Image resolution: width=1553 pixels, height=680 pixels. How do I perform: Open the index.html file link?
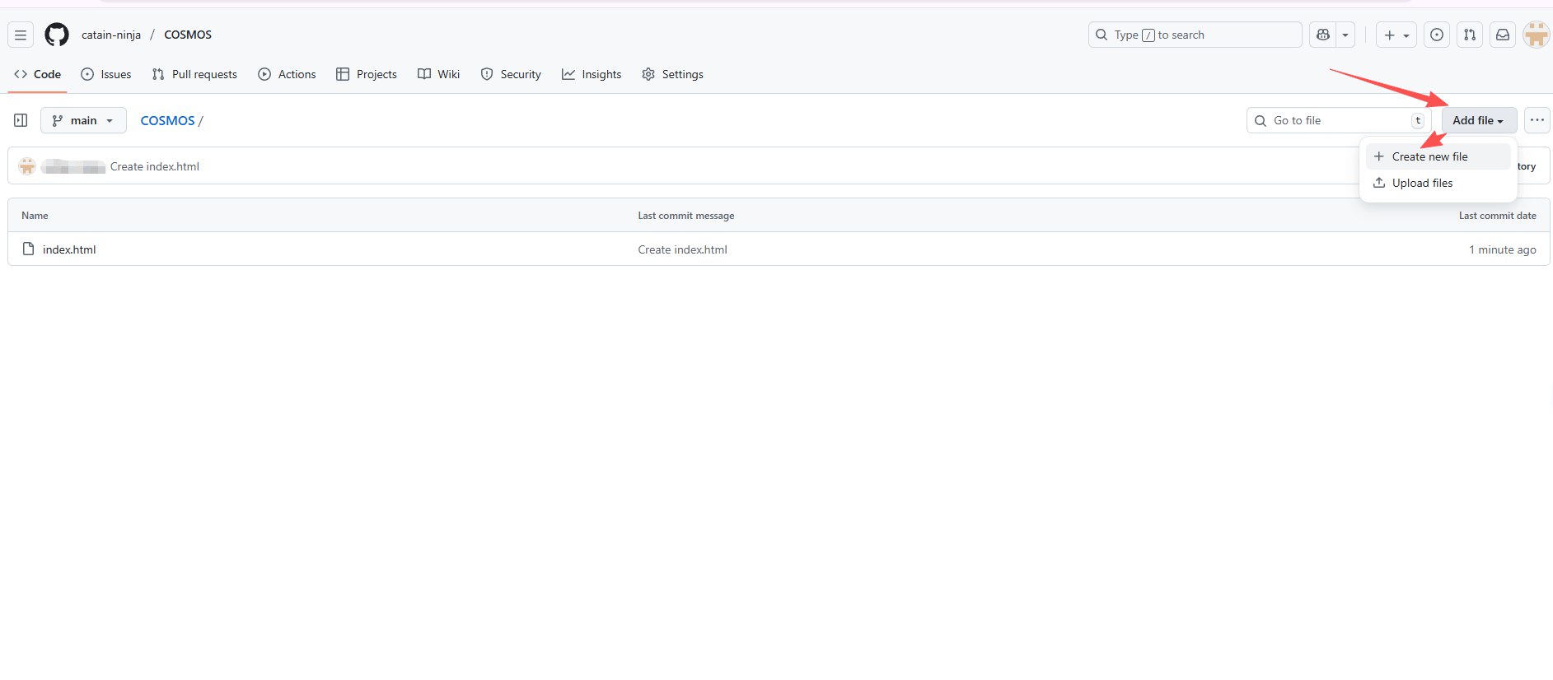coord(69,249)
